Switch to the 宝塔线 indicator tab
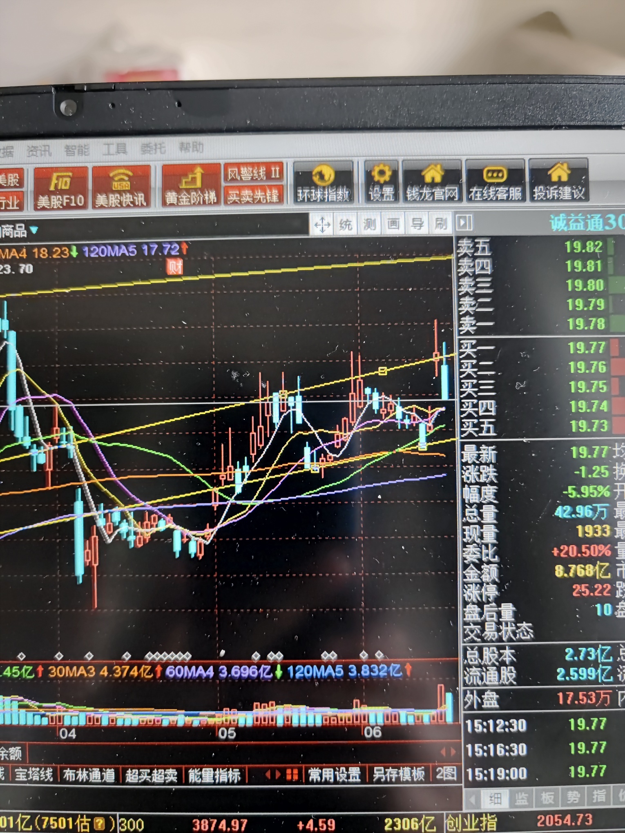 point(33,775)
